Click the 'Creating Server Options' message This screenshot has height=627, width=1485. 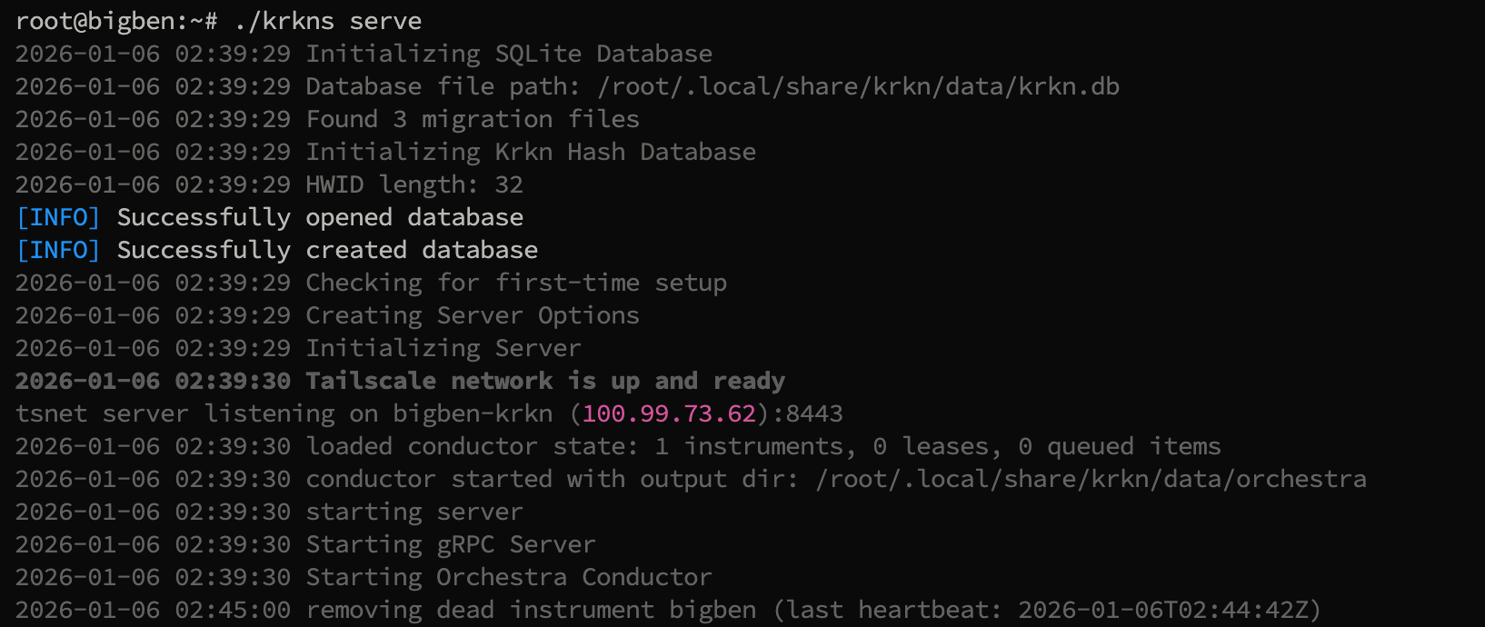point(473,315)
